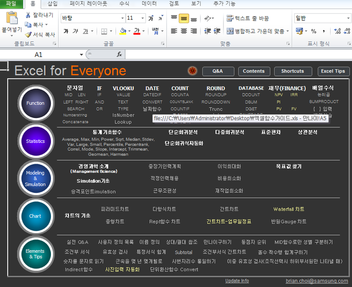Open the Update Info link
The height and width of the screenshot is (287, 352).
(x=237, y=281)
